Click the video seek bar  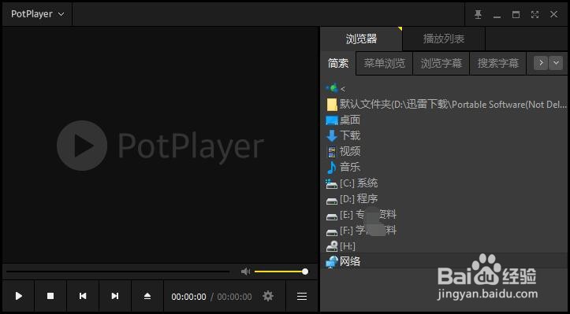point(117,272)
